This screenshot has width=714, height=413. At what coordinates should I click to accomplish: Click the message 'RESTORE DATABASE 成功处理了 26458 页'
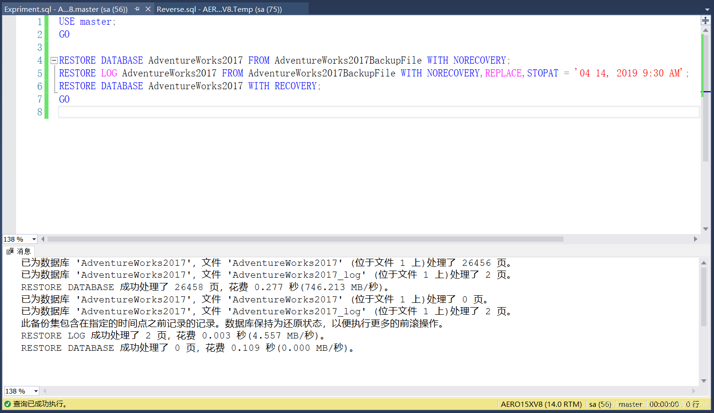point(205,287)
